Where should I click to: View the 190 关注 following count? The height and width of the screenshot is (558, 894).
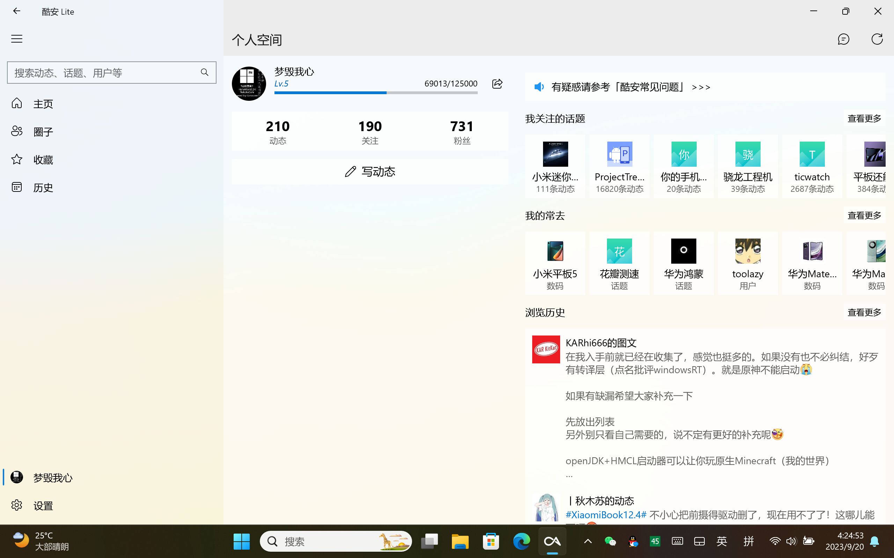370,132
